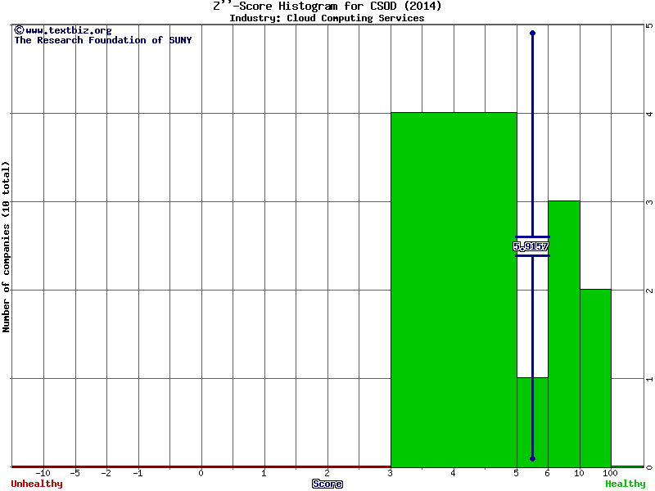
Task: Click the short green bar between 5 and 6
Action: click(x=533, y=422)
